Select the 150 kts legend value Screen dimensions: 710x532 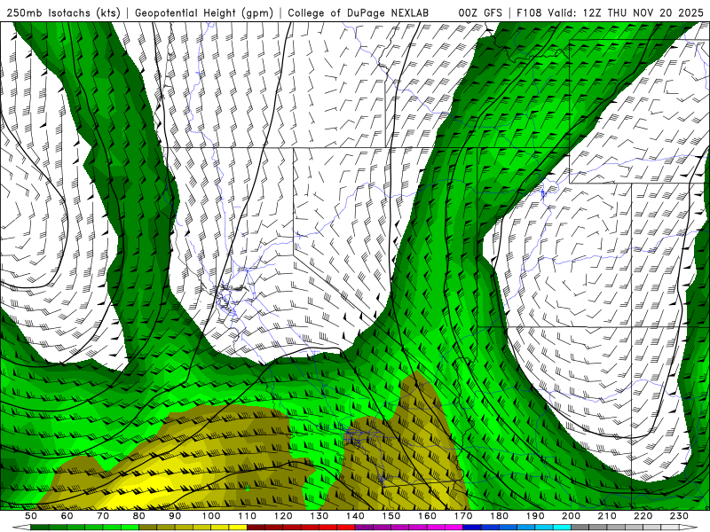click(x=390, y=516)
